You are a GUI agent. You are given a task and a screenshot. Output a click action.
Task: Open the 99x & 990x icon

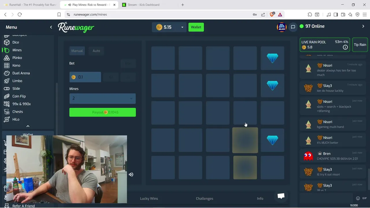[7, 104]
